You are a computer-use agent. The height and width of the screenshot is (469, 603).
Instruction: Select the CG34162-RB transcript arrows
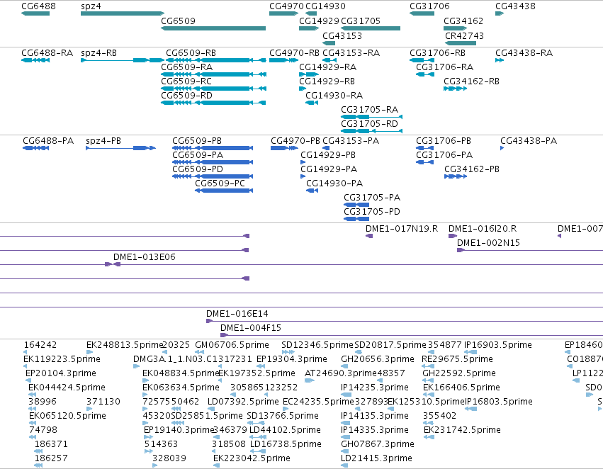pos(456,89)
